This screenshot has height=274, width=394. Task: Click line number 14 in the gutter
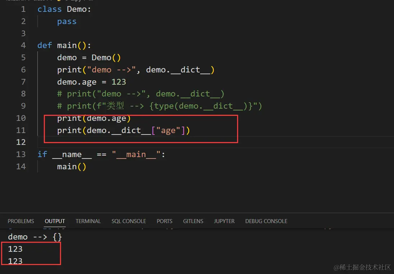(21, 166)
